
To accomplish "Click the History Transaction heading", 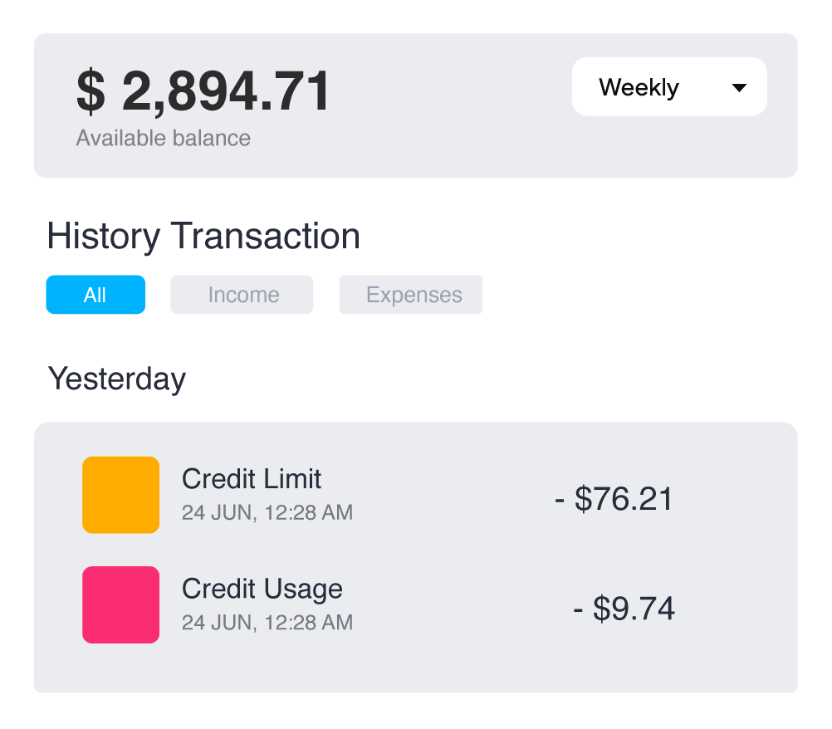I will [203, 236].
